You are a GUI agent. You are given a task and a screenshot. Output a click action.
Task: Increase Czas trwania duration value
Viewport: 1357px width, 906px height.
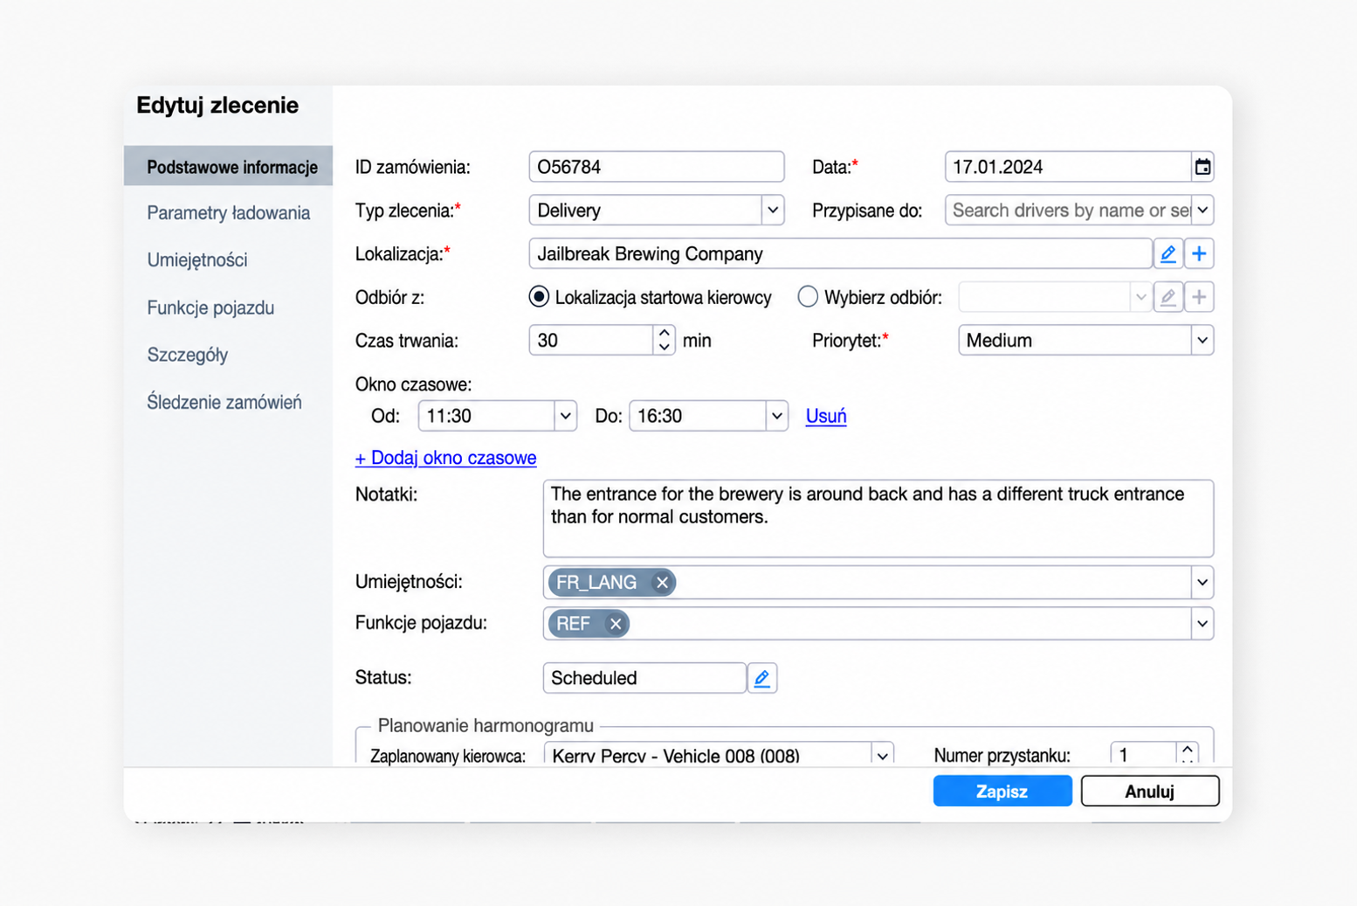pyautogui.click(x=665, y=333)
